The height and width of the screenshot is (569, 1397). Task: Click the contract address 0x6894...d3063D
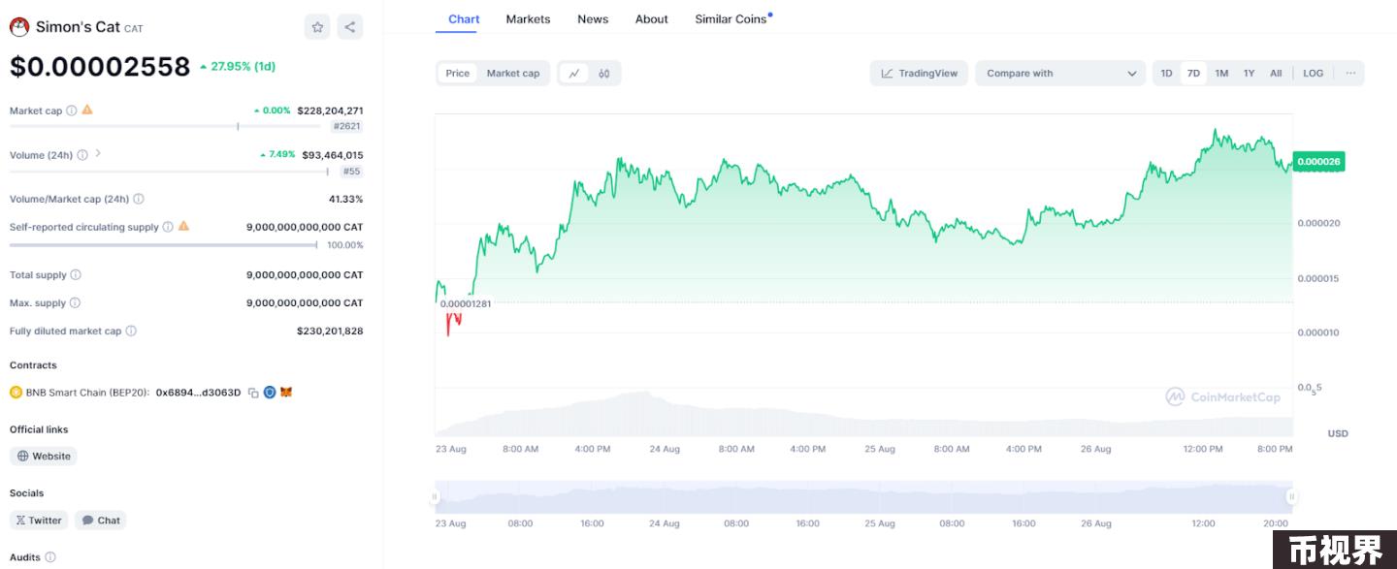[x=198, y=393]
